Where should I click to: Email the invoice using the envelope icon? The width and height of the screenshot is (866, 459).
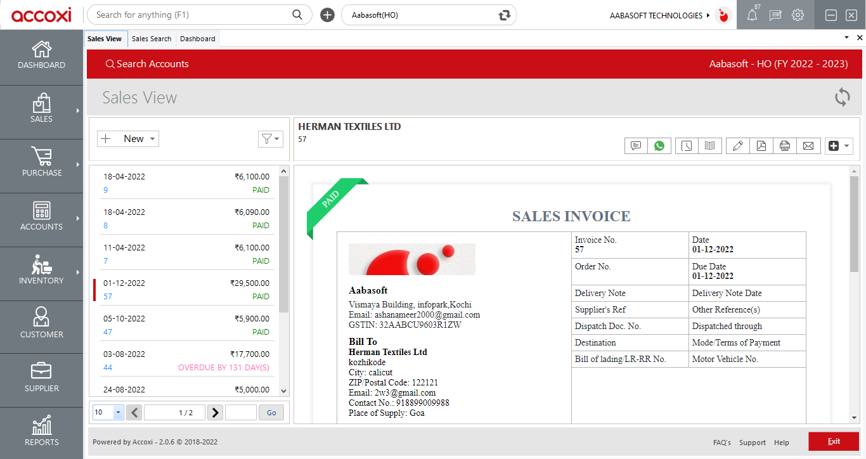tap(809, 145)
